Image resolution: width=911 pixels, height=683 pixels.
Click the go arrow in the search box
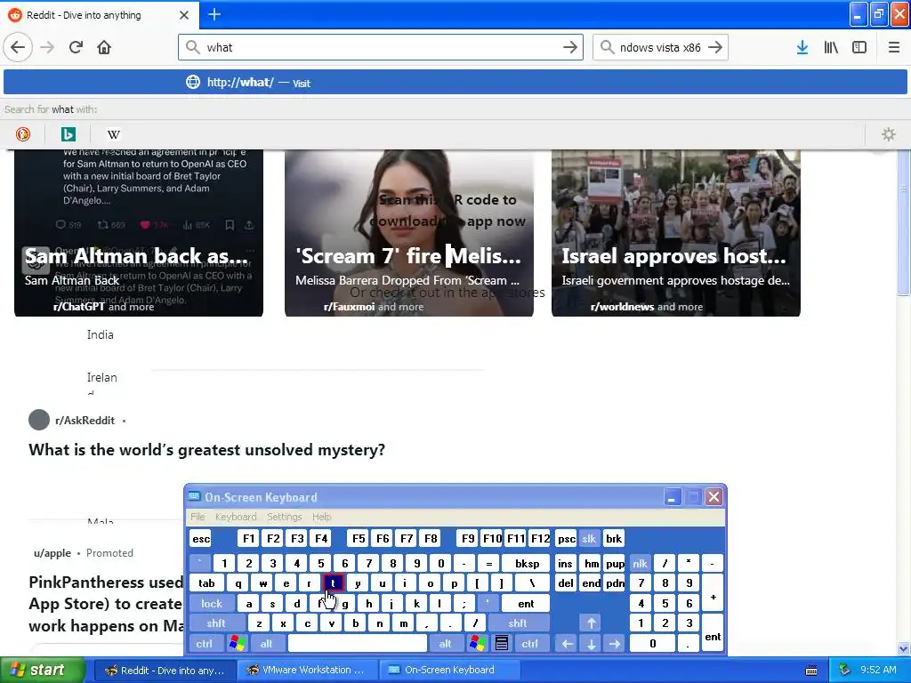(715, 47)
